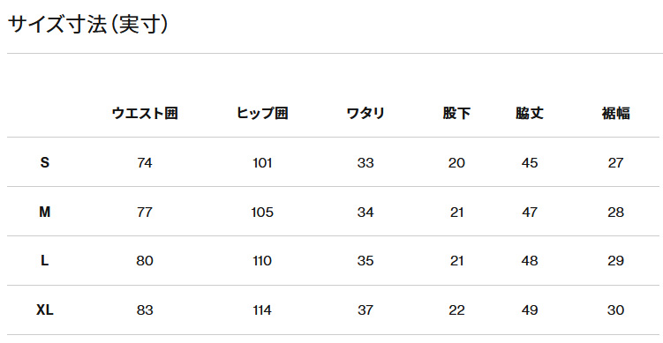Select hip value 114 in row XL

pyautogui.click(x=262, y=310)
